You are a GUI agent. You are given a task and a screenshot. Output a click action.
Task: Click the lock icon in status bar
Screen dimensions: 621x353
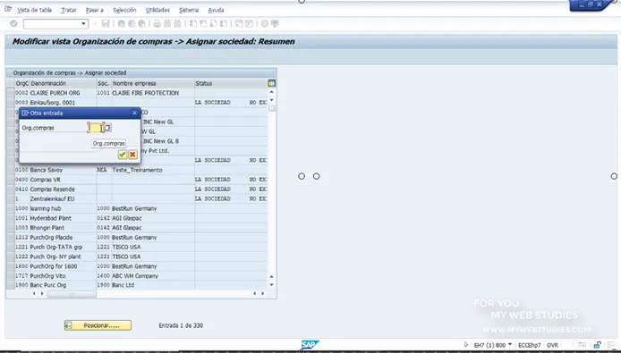point(597,345)
